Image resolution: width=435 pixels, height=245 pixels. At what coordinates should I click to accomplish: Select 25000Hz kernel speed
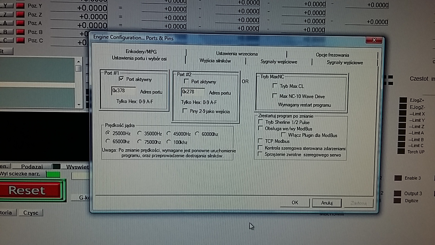tap(108, 133)
